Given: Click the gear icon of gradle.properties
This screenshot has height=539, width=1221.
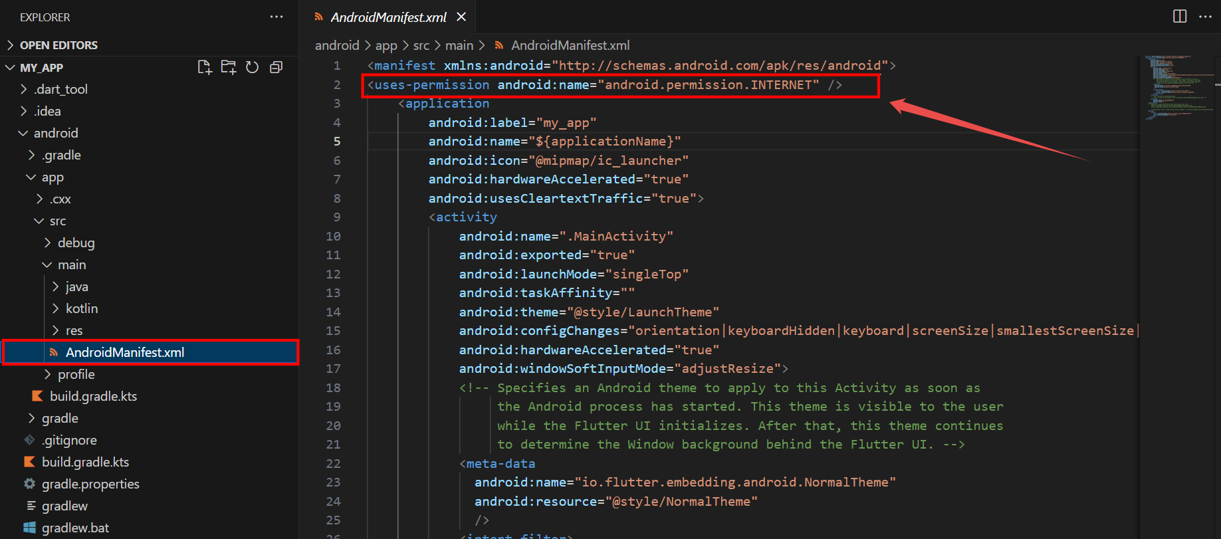Looking at the screenshot, I should coord(29,484).
